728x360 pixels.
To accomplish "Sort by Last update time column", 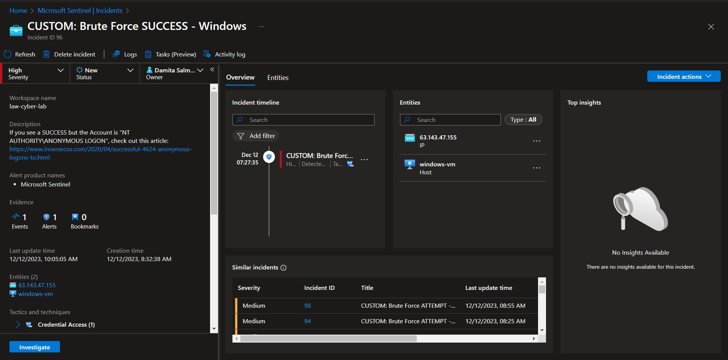I will click(x=489, y=288).
